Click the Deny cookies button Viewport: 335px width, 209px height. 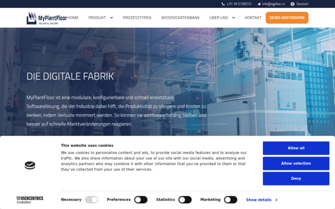pyautogui.click(x=296, y=178)
